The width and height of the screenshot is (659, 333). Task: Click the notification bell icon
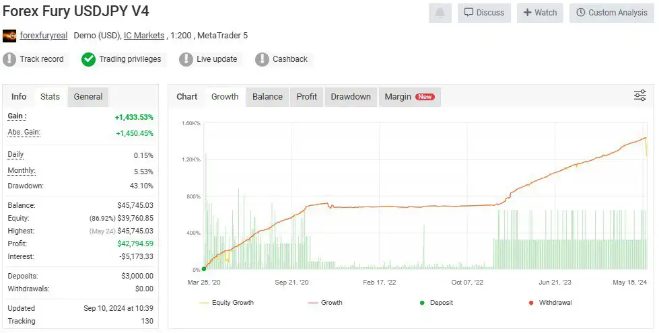pyautogui.click(x=440, y=13)
